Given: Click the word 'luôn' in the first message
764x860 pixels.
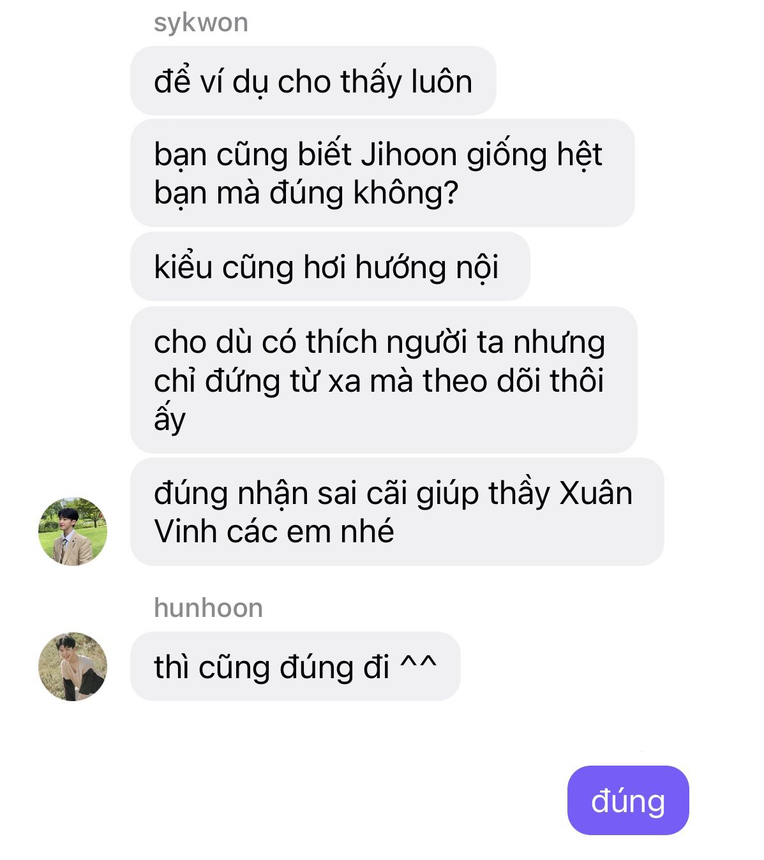Looking at the screenshot, I should click(x=441, y=82).
